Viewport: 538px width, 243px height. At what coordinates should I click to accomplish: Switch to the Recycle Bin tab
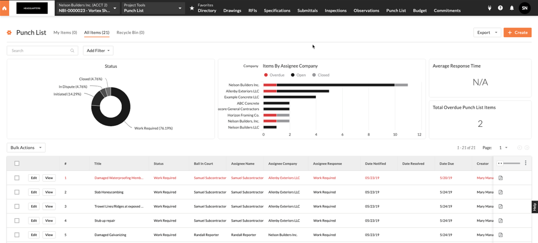[130, 32]
